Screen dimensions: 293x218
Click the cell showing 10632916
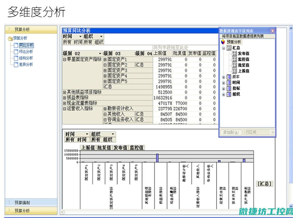[x=162, y=98]
